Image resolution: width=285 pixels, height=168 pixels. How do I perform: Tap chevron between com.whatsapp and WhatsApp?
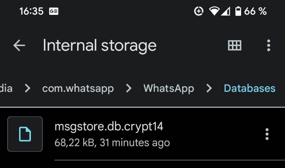click(x=128, y=88)
